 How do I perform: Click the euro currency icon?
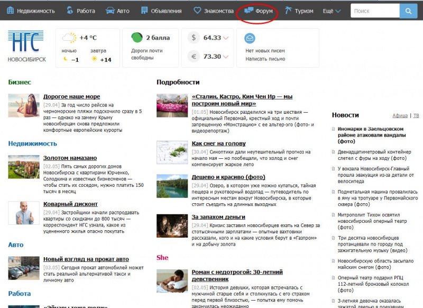click(194, 57)
